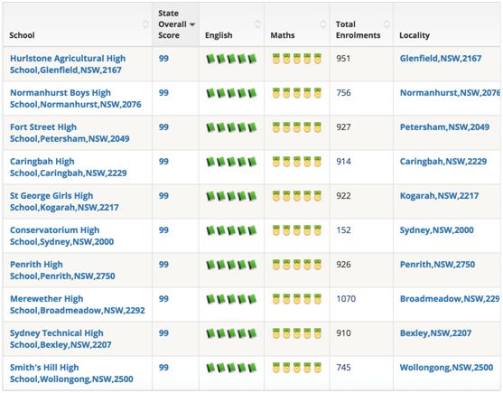Screen dimensions: 503x393
Task: Open the Petersham,NSW,2049 locality link
Action: click(x=444, y=127)
